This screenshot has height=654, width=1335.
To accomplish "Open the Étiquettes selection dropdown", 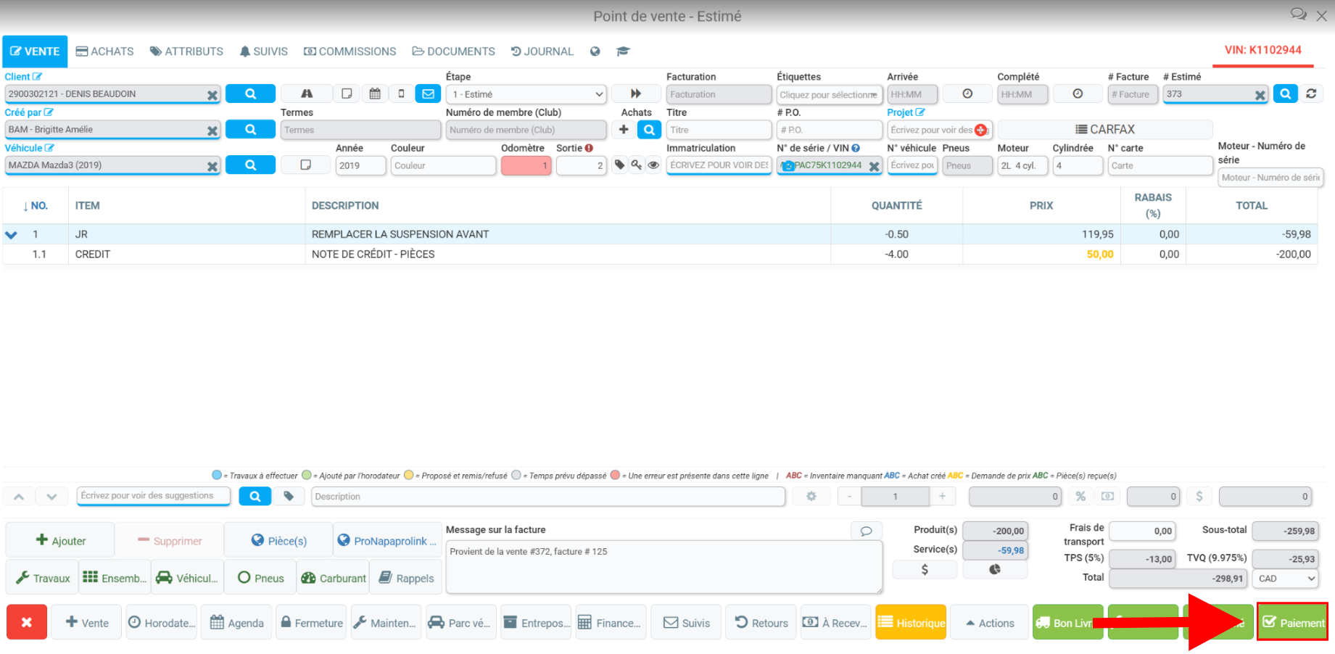I will coord(830,94).
